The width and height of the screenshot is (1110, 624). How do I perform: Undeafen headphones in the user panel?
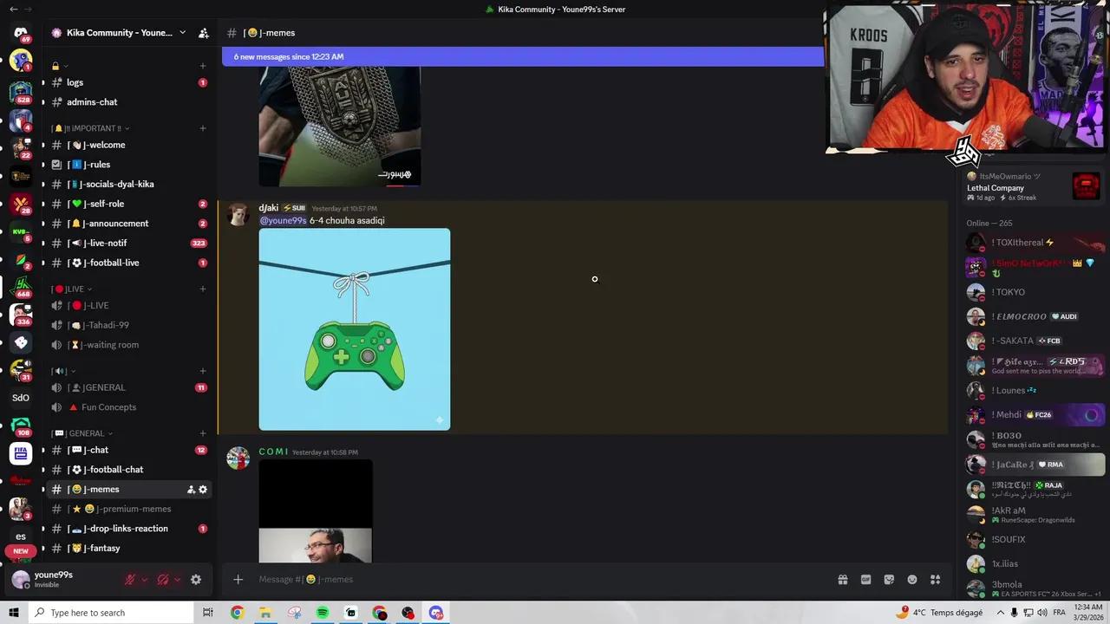click(x=165, y=579)
